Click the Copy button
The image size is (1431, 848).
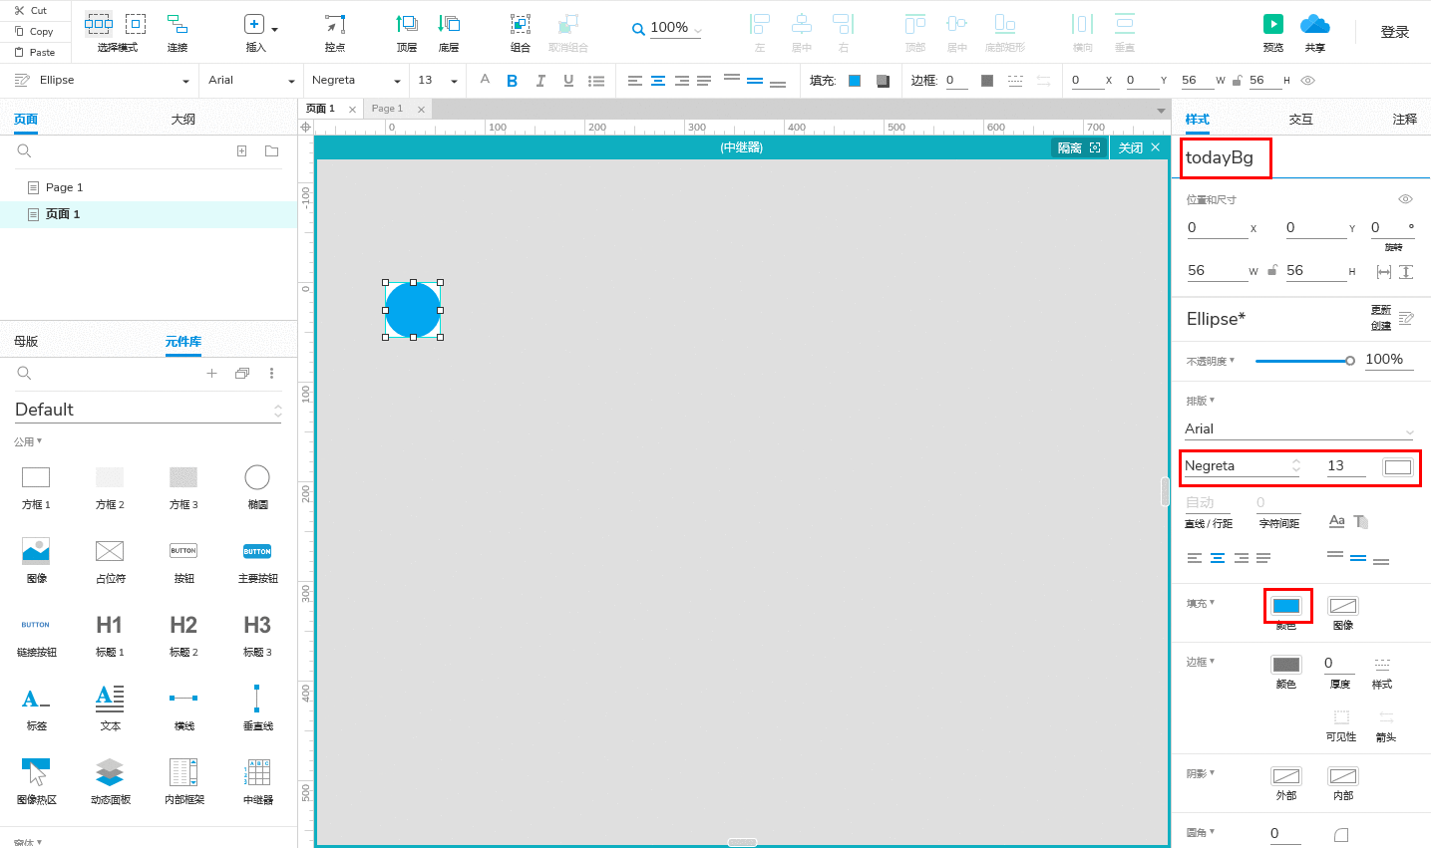(33, 31)
